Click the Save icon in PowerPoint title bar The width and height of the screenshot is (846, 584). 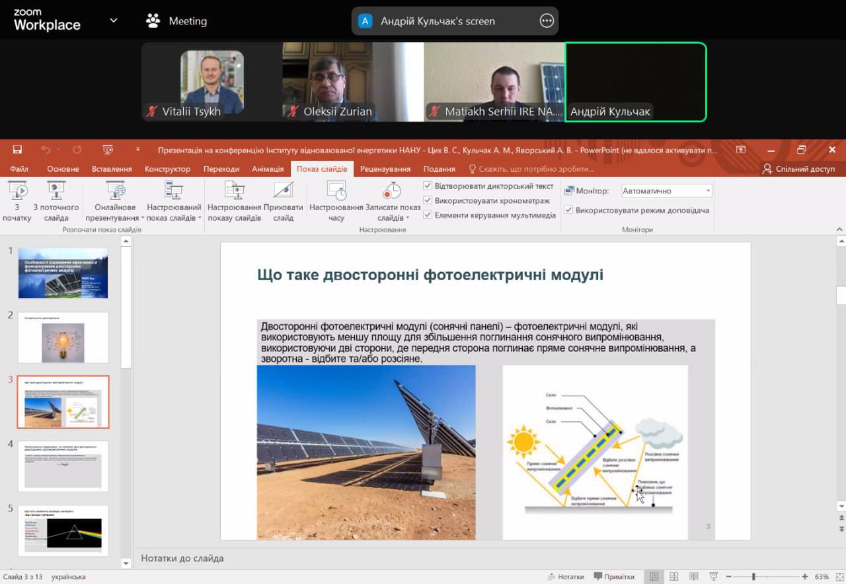point(17,150)
